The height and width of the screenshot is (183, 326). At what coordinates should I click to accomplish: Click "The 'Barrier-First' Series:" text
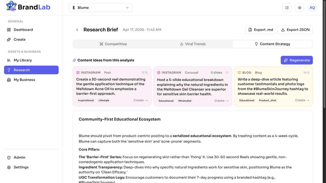coord(100,157)
